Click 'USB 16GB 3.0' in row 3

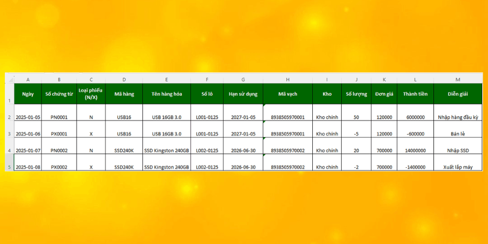[x=167, y=129]
